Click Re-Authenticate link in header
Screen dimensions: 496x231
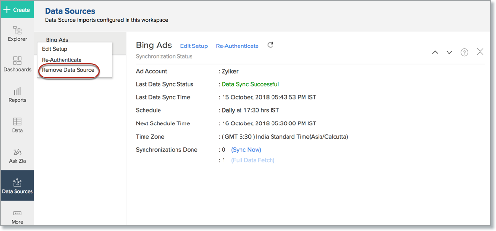coord(237,46)
